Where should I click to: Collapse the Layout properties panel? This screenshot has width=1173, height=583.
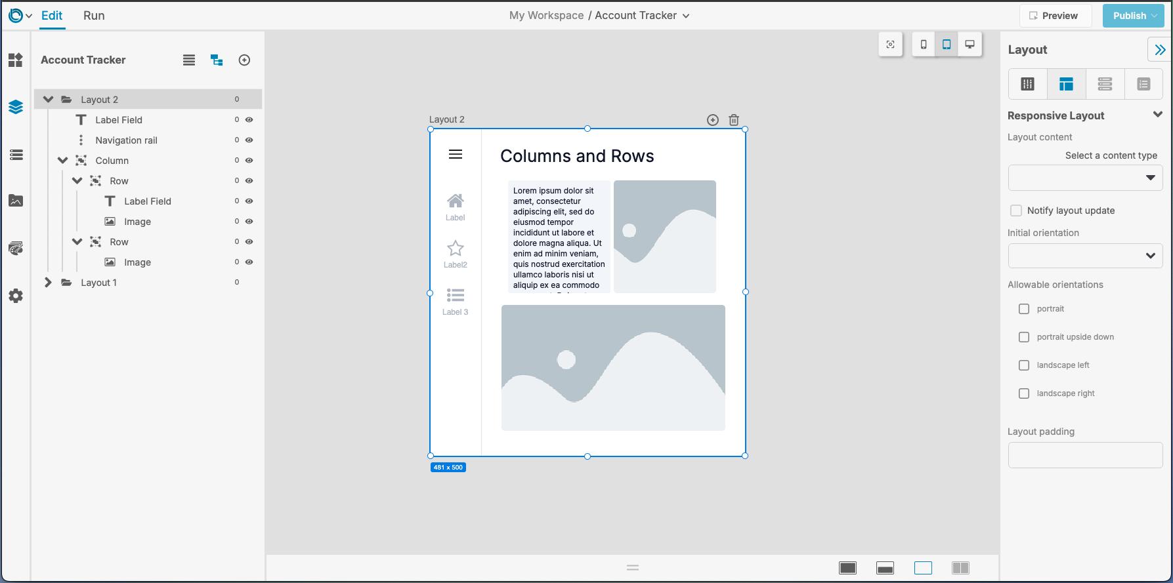tap(1160, 50)
